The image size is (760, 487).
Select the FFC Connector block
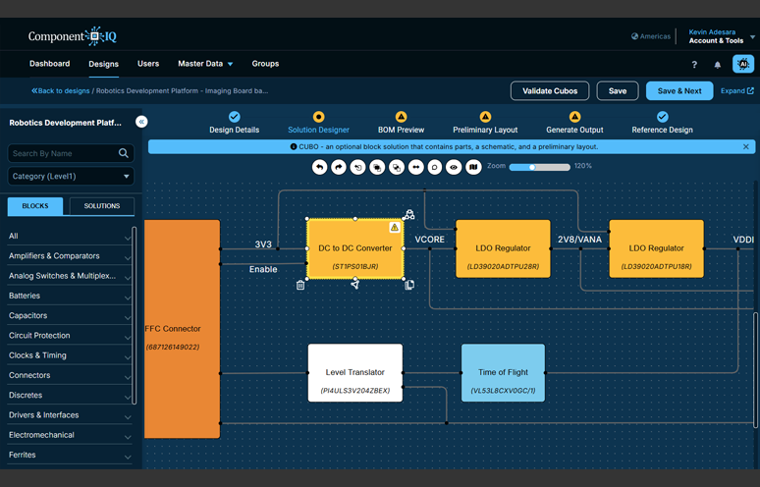[x=183, y=329]
